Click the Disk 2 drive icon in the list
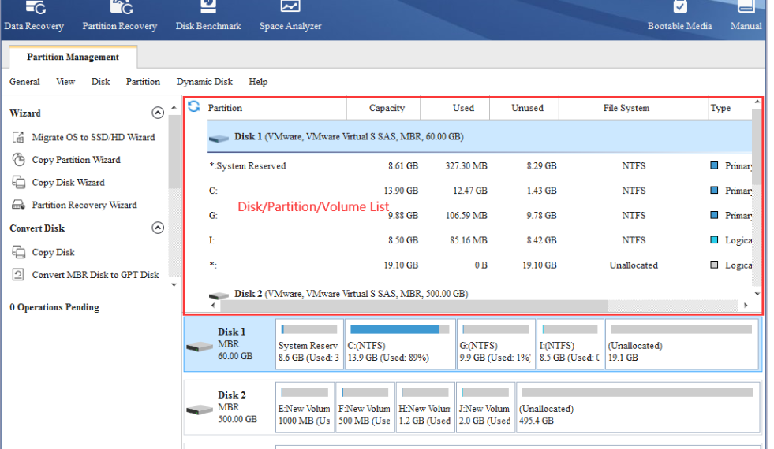 point(219,295)
